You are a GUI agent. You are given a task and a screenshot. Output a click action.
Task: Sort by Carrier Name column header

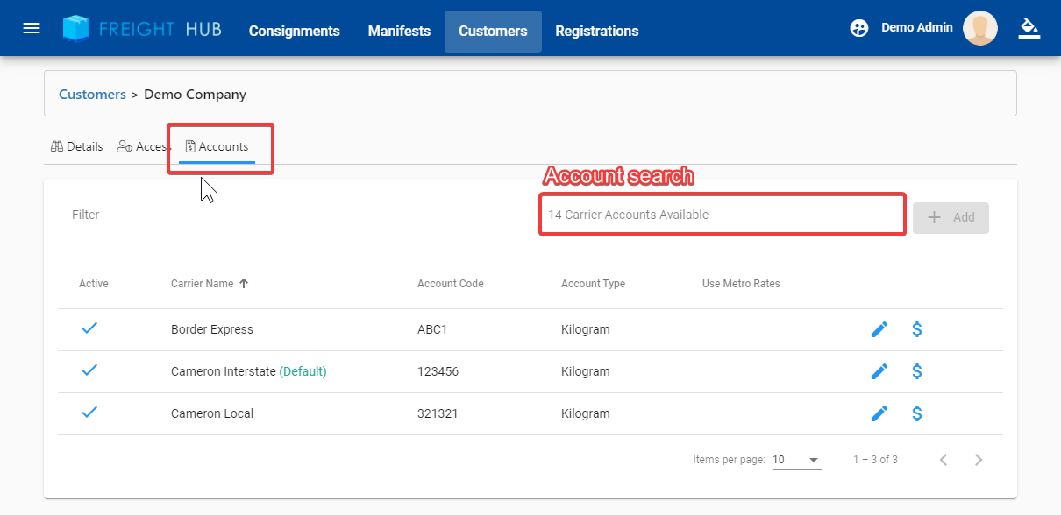(x=203, y=284)
